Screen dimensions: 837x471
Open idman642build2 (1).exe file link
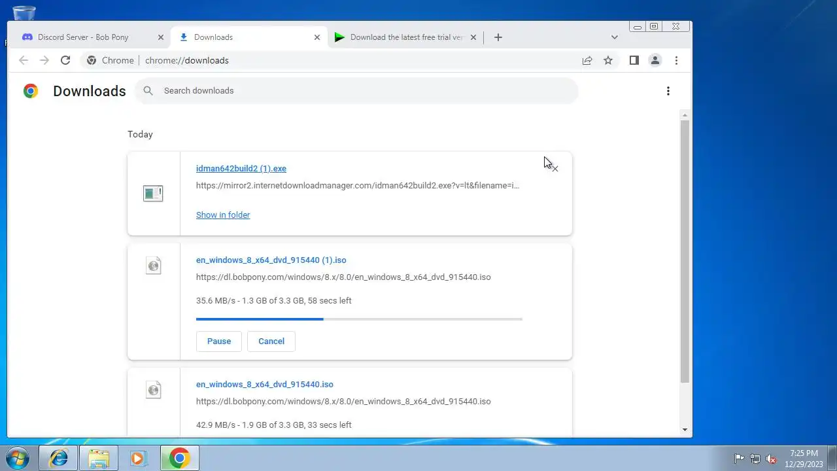tap(241, 168)
